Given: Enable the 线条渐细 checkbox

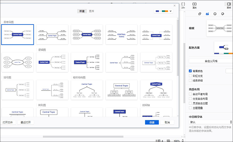Looking at the screenshot, I should pos(190,81).
